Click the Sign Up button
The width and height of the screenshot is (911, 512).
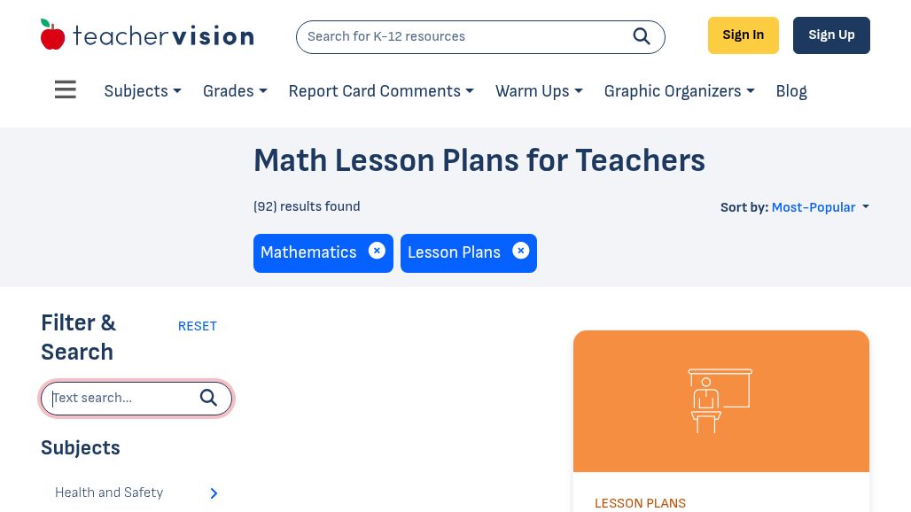coord(831,35)
